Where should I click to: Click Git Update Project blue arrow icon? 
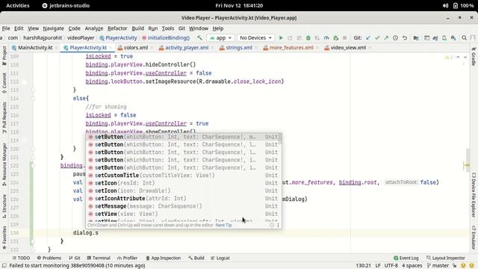click(x=368, y=38)
